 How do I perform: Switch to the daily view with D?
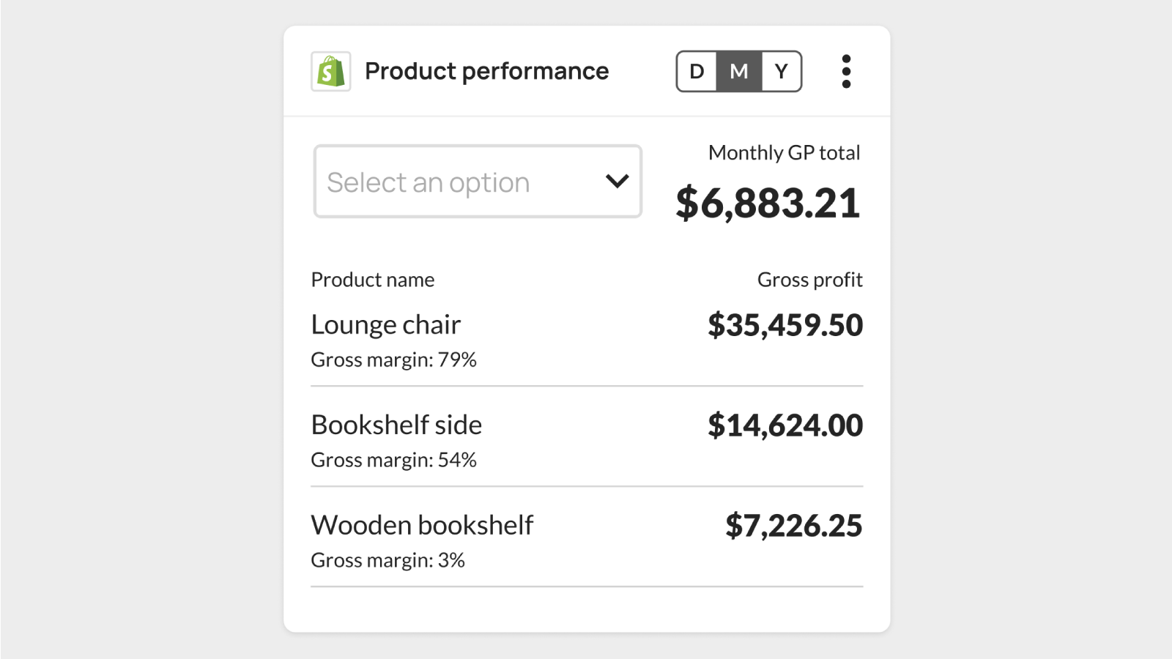point(697,71)
